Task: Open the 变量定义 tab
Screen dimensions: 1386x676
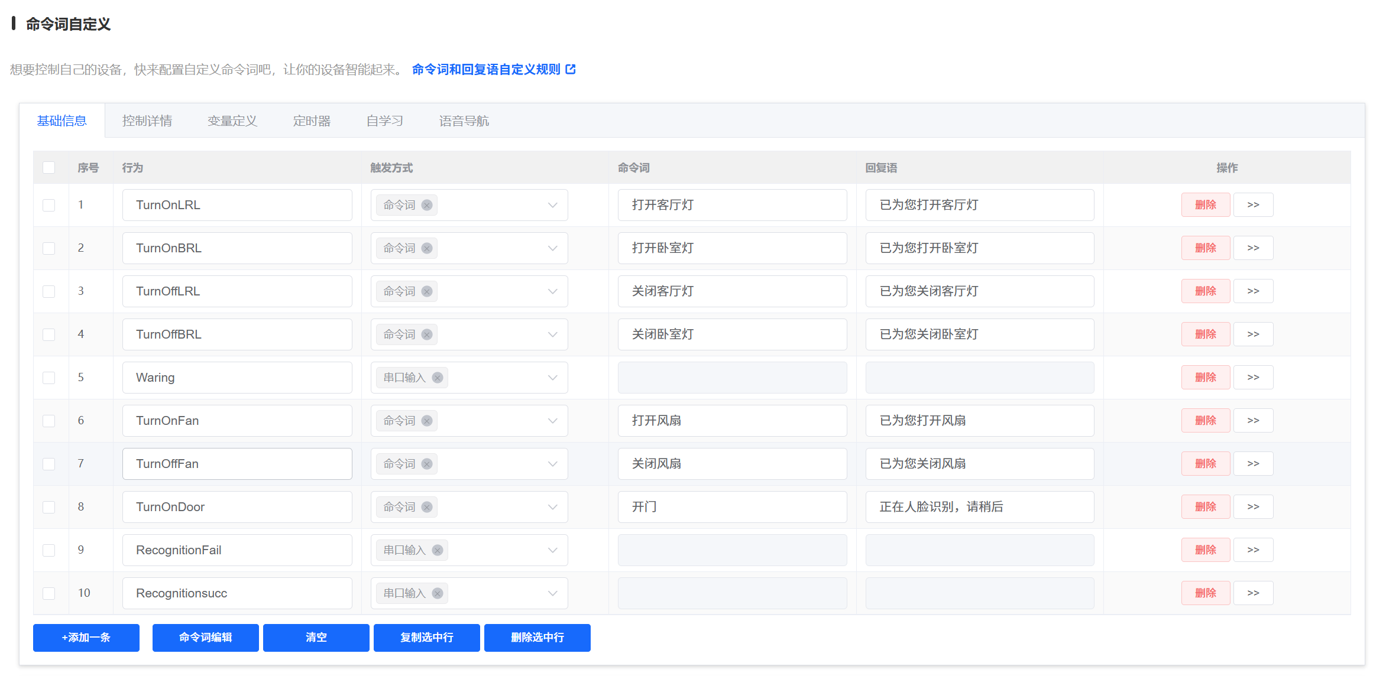Action: [232, 121]
